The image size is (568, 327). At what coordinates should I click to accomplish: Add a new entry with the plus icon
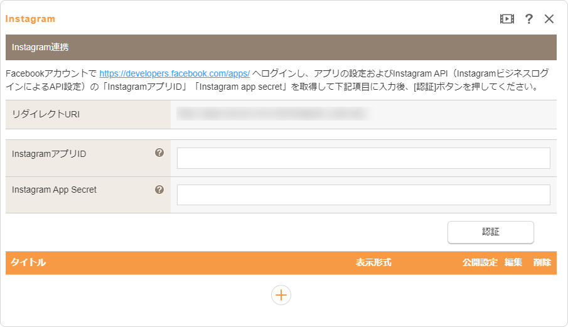click(x=281, y=295)
